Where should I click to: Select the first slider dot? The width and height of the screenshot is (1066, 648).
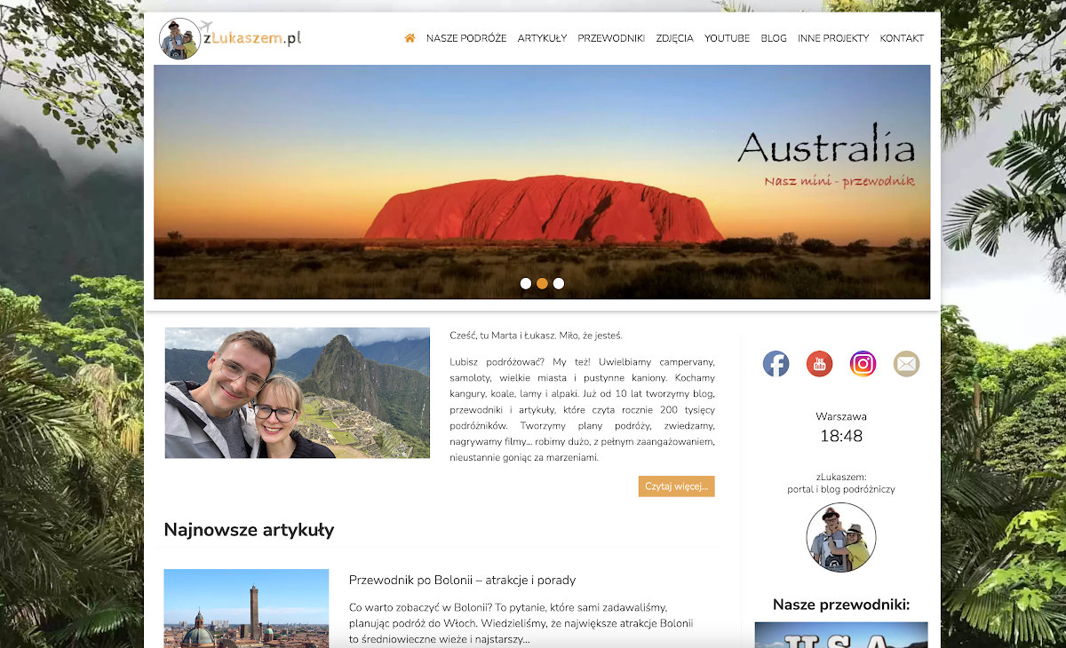pyautogui.click(x=526, y=283)
